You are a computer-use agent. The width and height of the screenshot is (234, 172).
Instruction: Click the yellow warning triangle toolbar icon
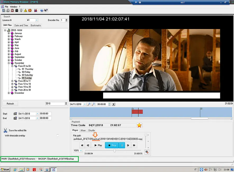(26, 11)
